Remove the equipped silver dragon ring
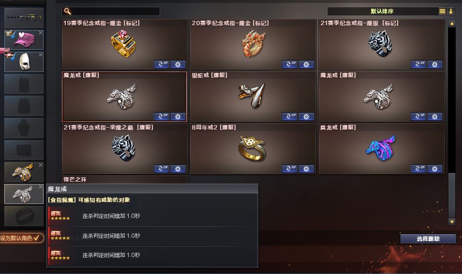 pyautogui.click(x=41, y=187)
